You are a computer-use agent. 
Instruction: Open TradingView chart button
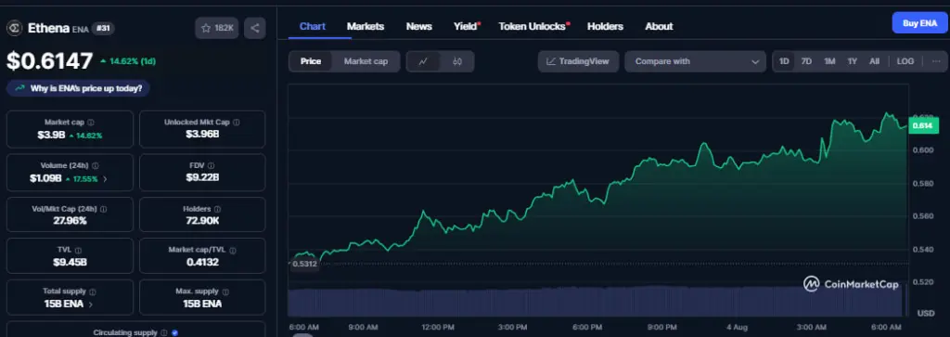click(578, 61)
